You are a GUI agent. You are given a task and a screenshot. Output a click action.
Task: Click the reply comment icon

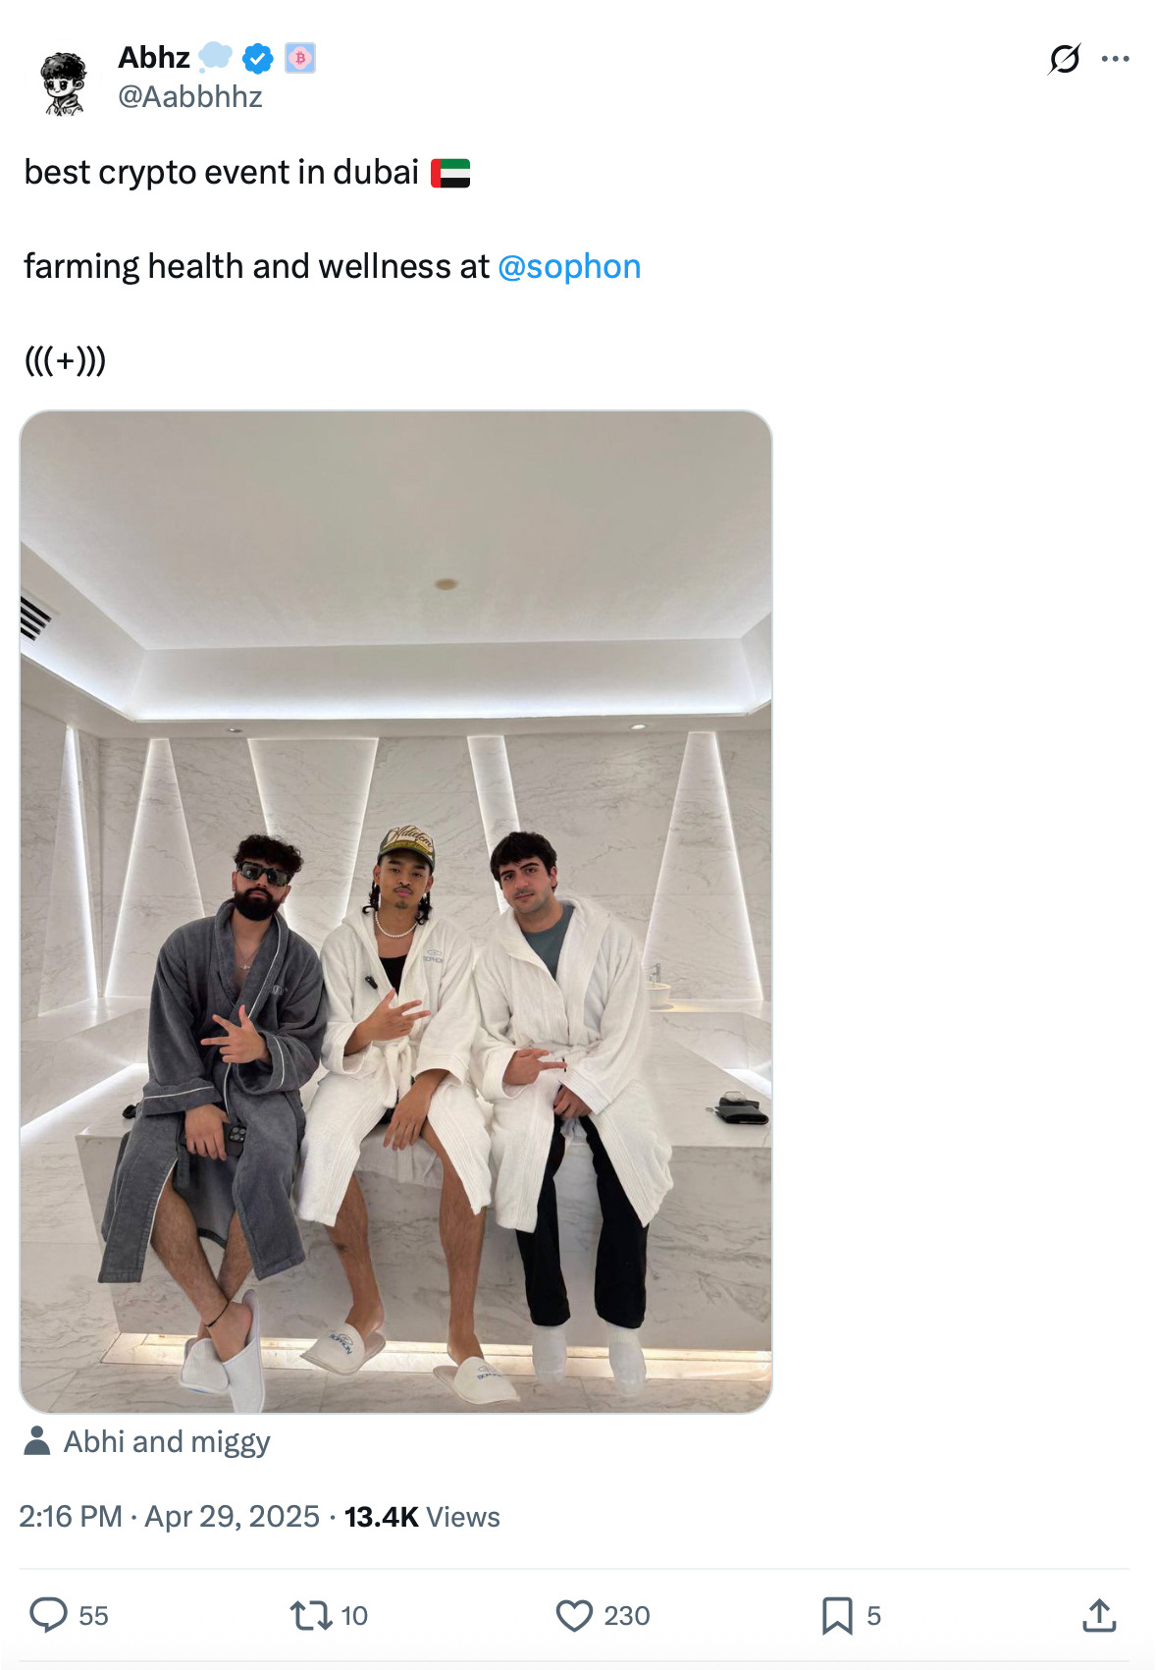pyautogui.click(x=48, y=1614)
